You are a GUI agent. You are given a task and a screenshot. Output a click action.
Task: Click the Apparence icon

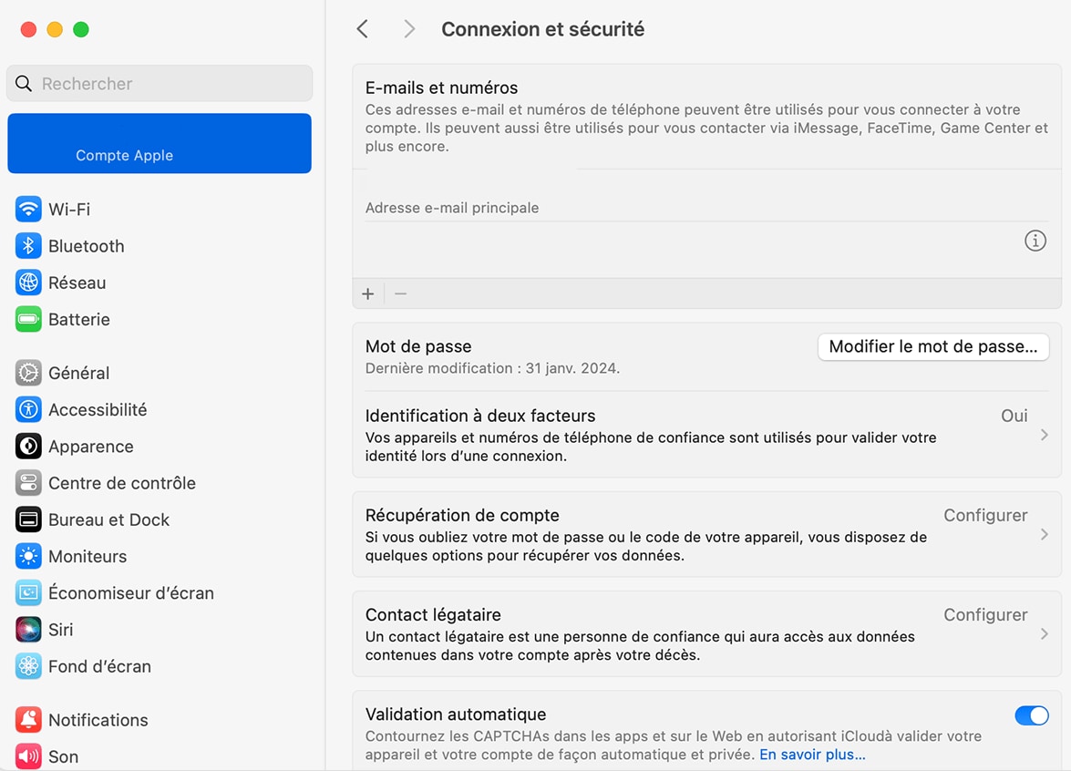(28, 447)
